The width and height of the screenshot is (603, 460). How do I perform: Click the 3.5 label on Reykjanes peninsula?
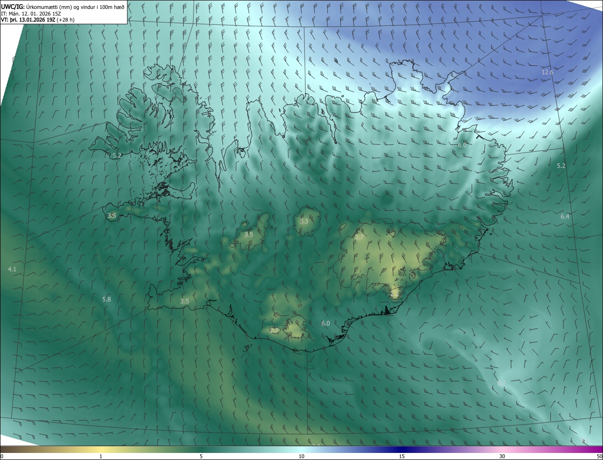(x=185, y=301)
